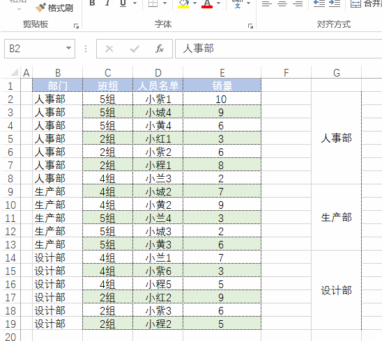This screenshot has height=341, width=382.
Task: Open font (字体) dialog launcher
Action: coord(250,26)
